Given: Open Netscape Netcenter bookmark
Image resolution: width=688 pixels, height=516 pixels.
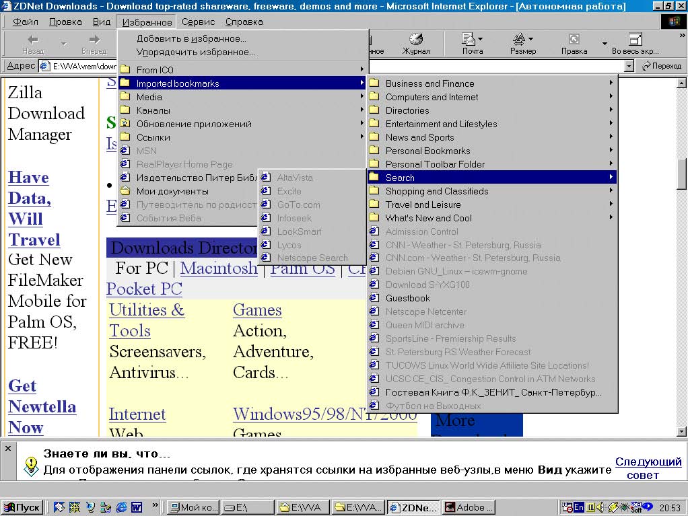Looking at the screenshot, I should coord(492,311).
